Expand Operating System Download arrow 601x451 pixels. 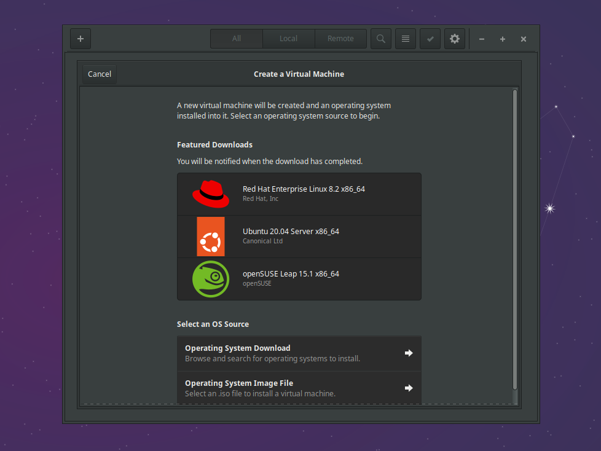click(x=409, y=353)
